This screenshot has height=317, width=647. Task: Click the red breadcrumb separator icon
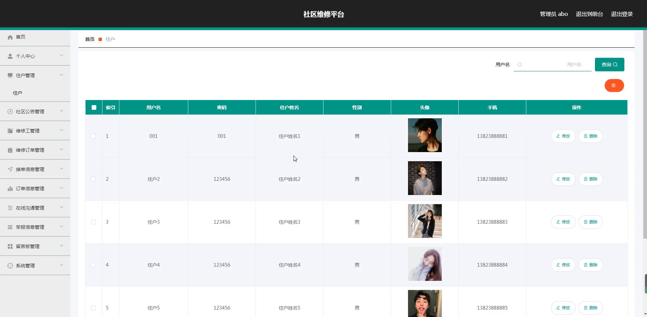(100, 39)
